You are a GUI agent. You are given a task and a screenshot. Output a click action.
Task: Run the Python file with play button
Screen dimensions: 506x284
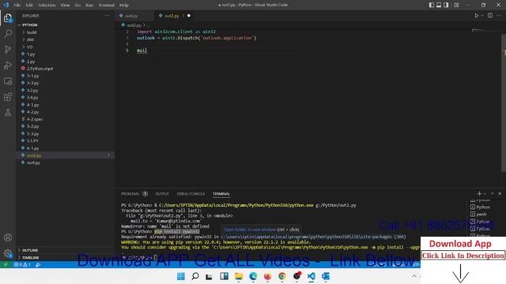pos(476,16)
